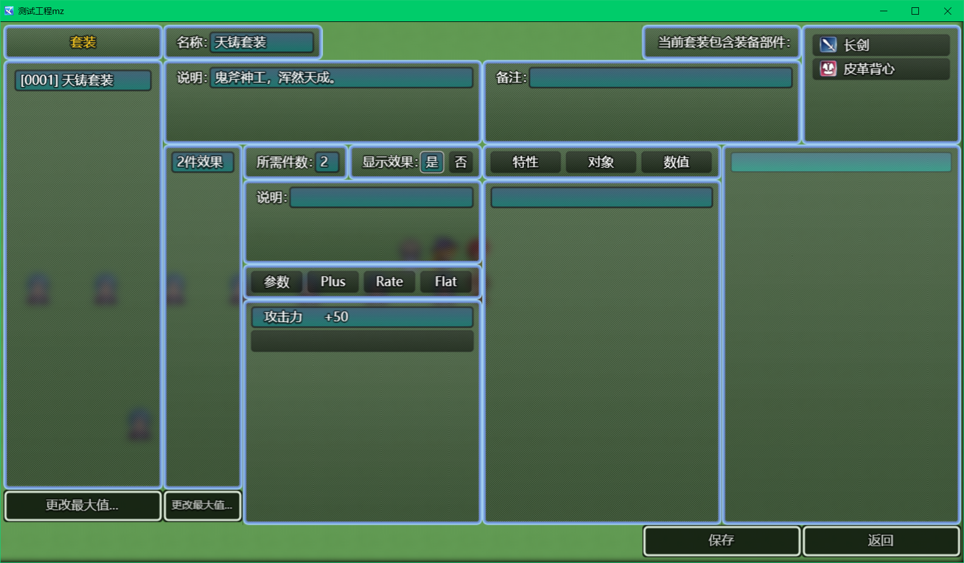Click the 对象 column header
The width and height of the screenshot is (964, 563).
(x=601, y=162)
